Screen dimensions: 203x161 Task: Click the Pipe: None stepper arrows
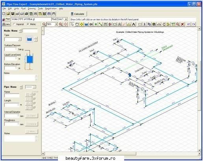(21, 87)
